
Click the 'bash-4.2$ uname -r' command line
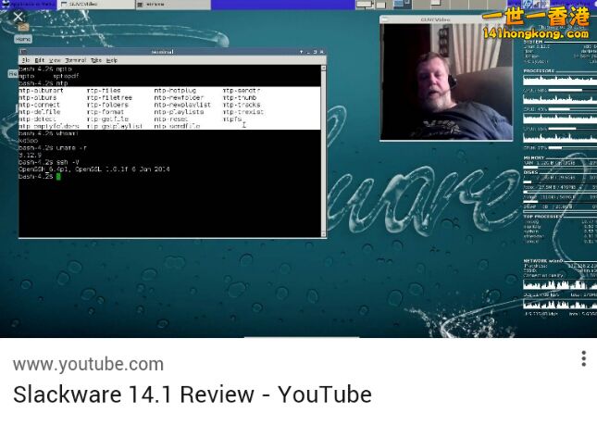click(x=53, y=147)
